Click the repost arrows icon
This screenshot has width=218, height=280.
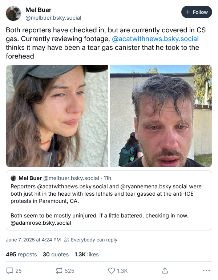click(58, 271)
